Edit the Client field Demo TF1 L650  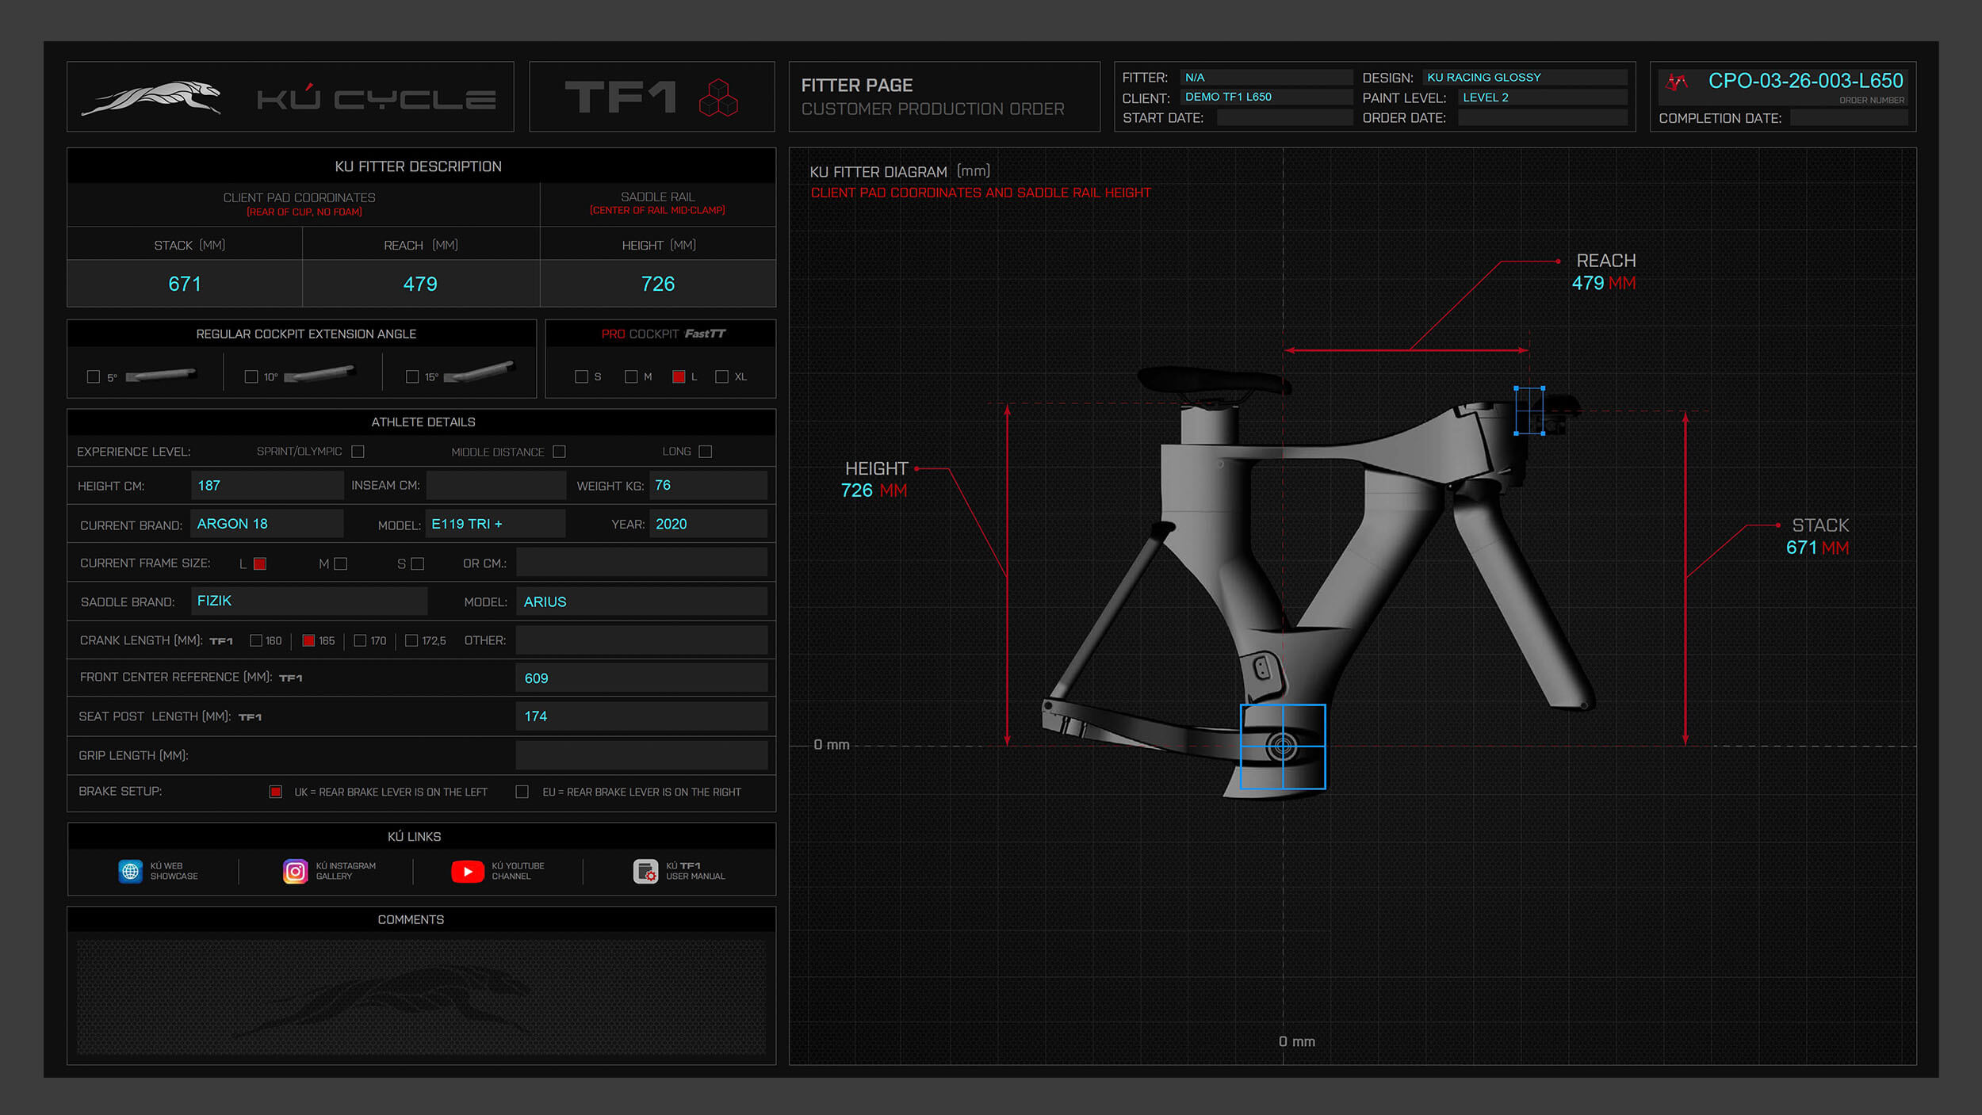tap(1266, 97)
